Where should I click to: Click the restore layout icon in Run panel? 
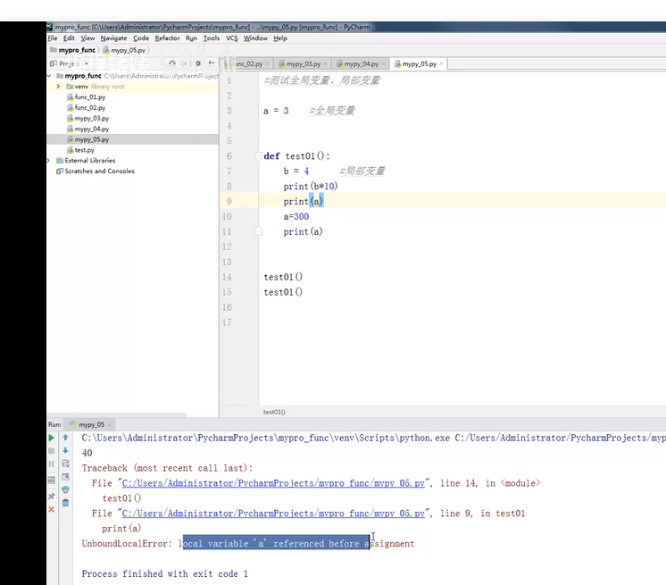[52, 481]
